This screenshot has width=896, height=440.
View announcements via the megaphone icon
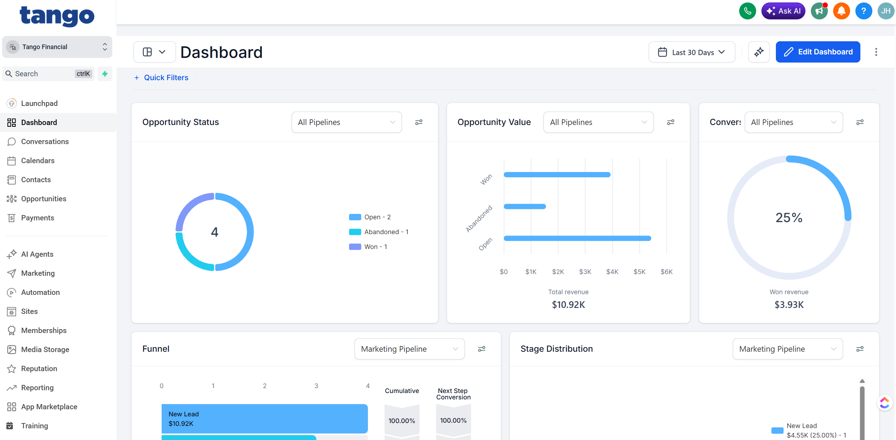point(819,11)
